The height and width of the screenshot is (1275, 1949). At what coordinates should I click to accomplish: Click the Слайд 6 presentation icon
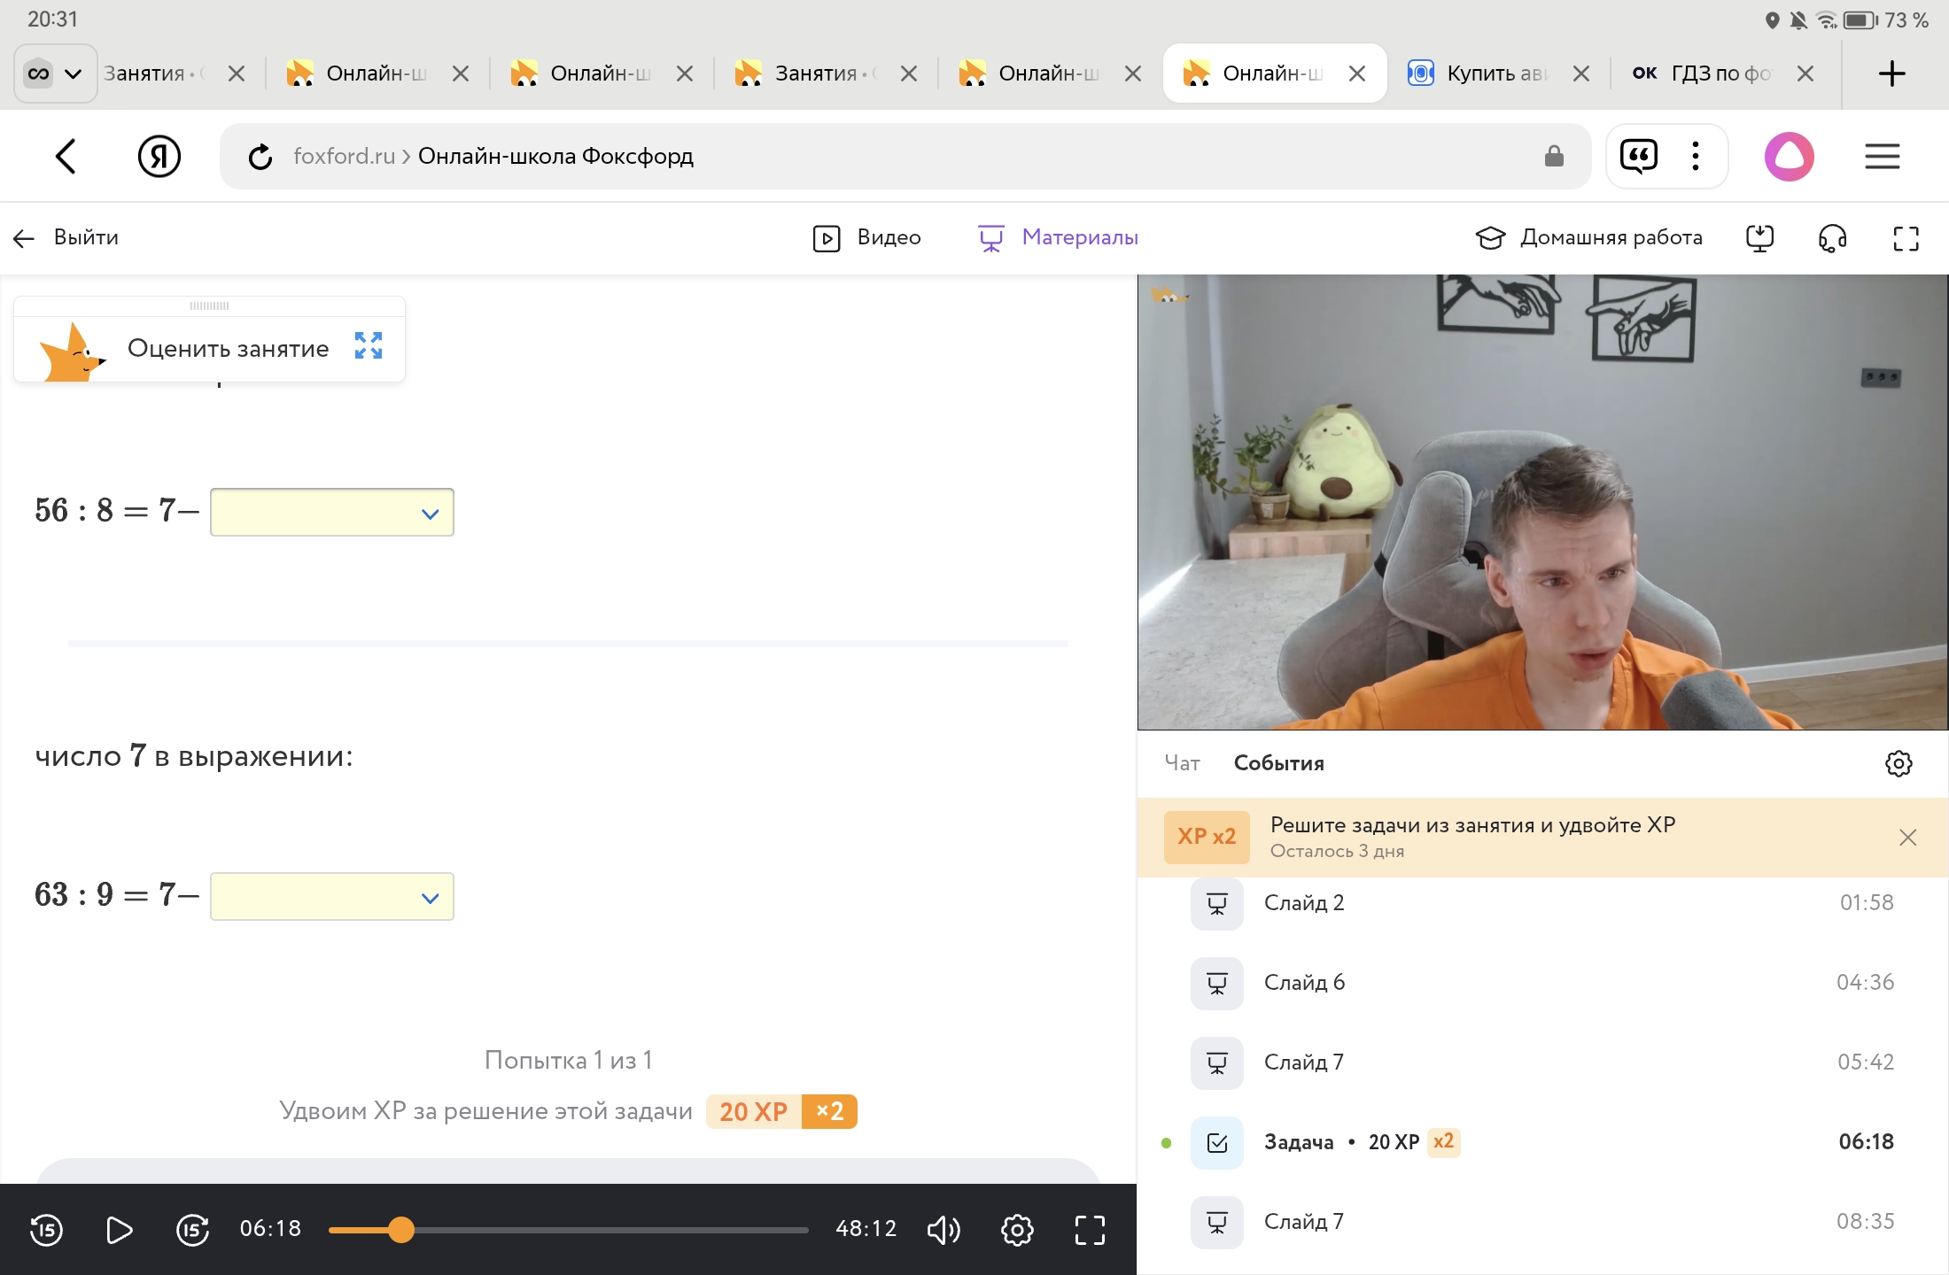pyautogui.click(x=1216, y=983)
